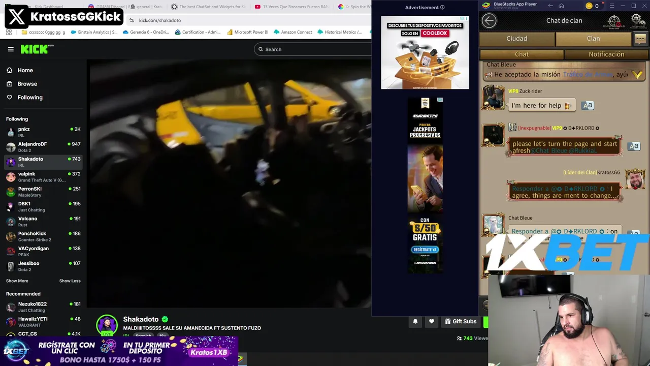Open CCT_CS recommended channel
Screen dimensions: 650x366
(x=43, y=333)
